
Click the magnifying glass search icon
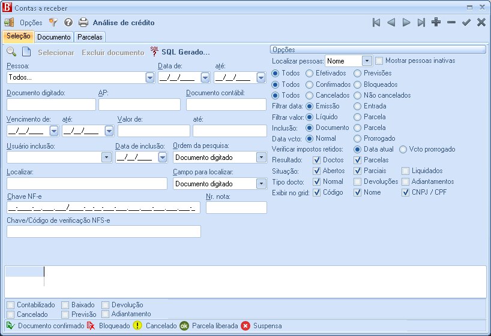point(11,52)
